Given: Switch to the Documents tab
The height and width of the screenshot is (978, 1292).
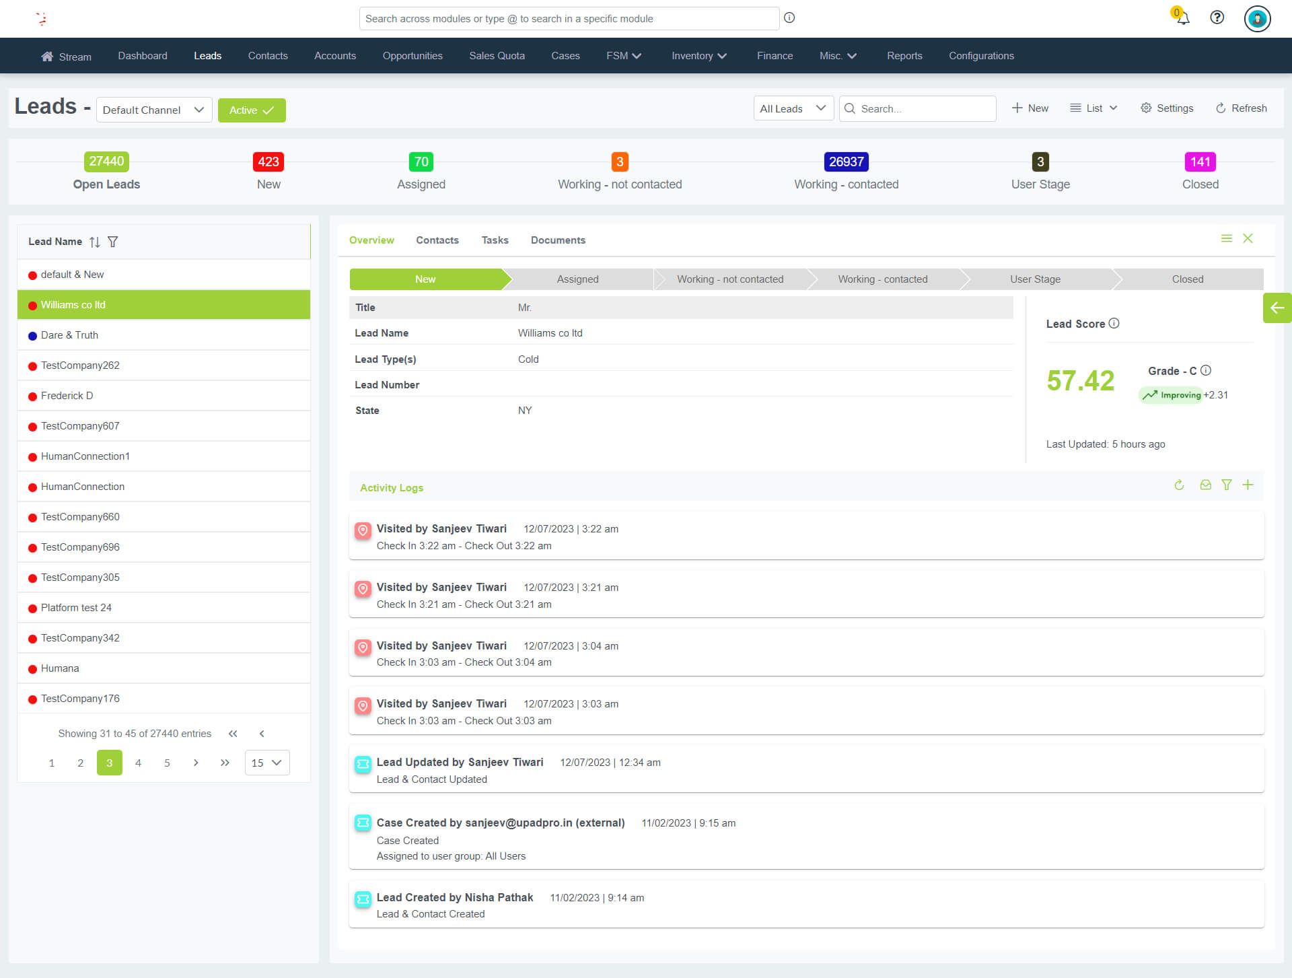Looking at the screenshot, I should (558, 240).
